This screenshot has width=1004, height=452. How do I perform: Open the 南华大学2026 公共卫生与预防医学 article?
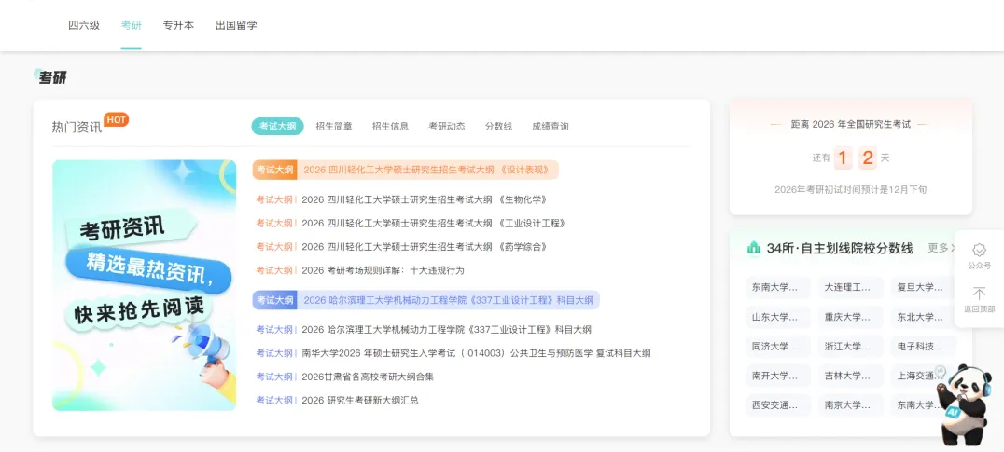(x=476, y=353)
